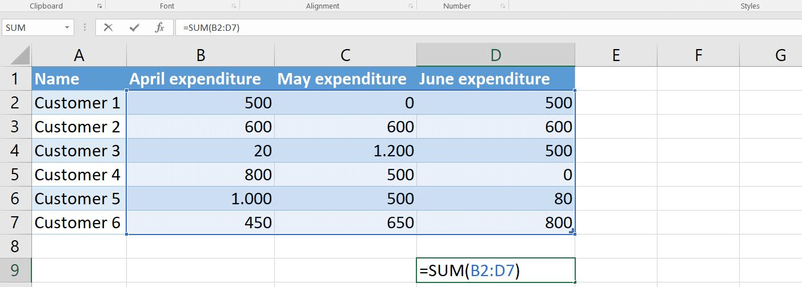Viewport: 802px width, 287px height.
Task: Select the Customer 3 cell
Action: pos(79,151)
